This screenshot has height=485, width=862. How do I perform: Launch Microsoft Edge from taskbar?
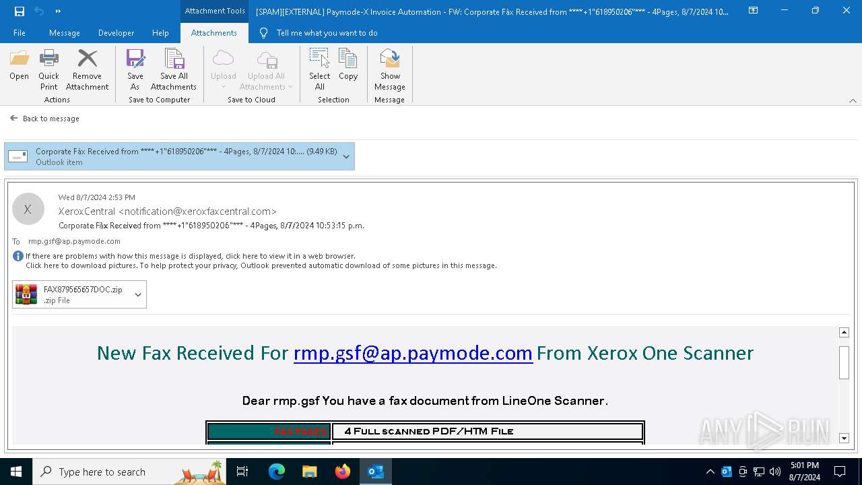coord(277,472)
